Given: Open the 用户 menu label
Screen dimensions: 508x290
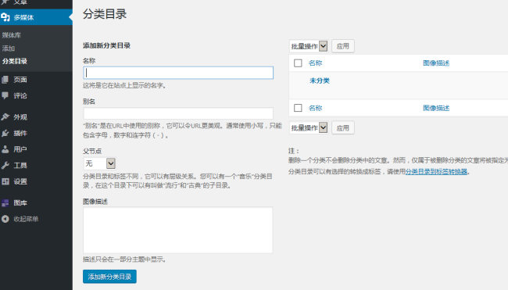Looking at the screenshot, I should [x=20, y=149].
